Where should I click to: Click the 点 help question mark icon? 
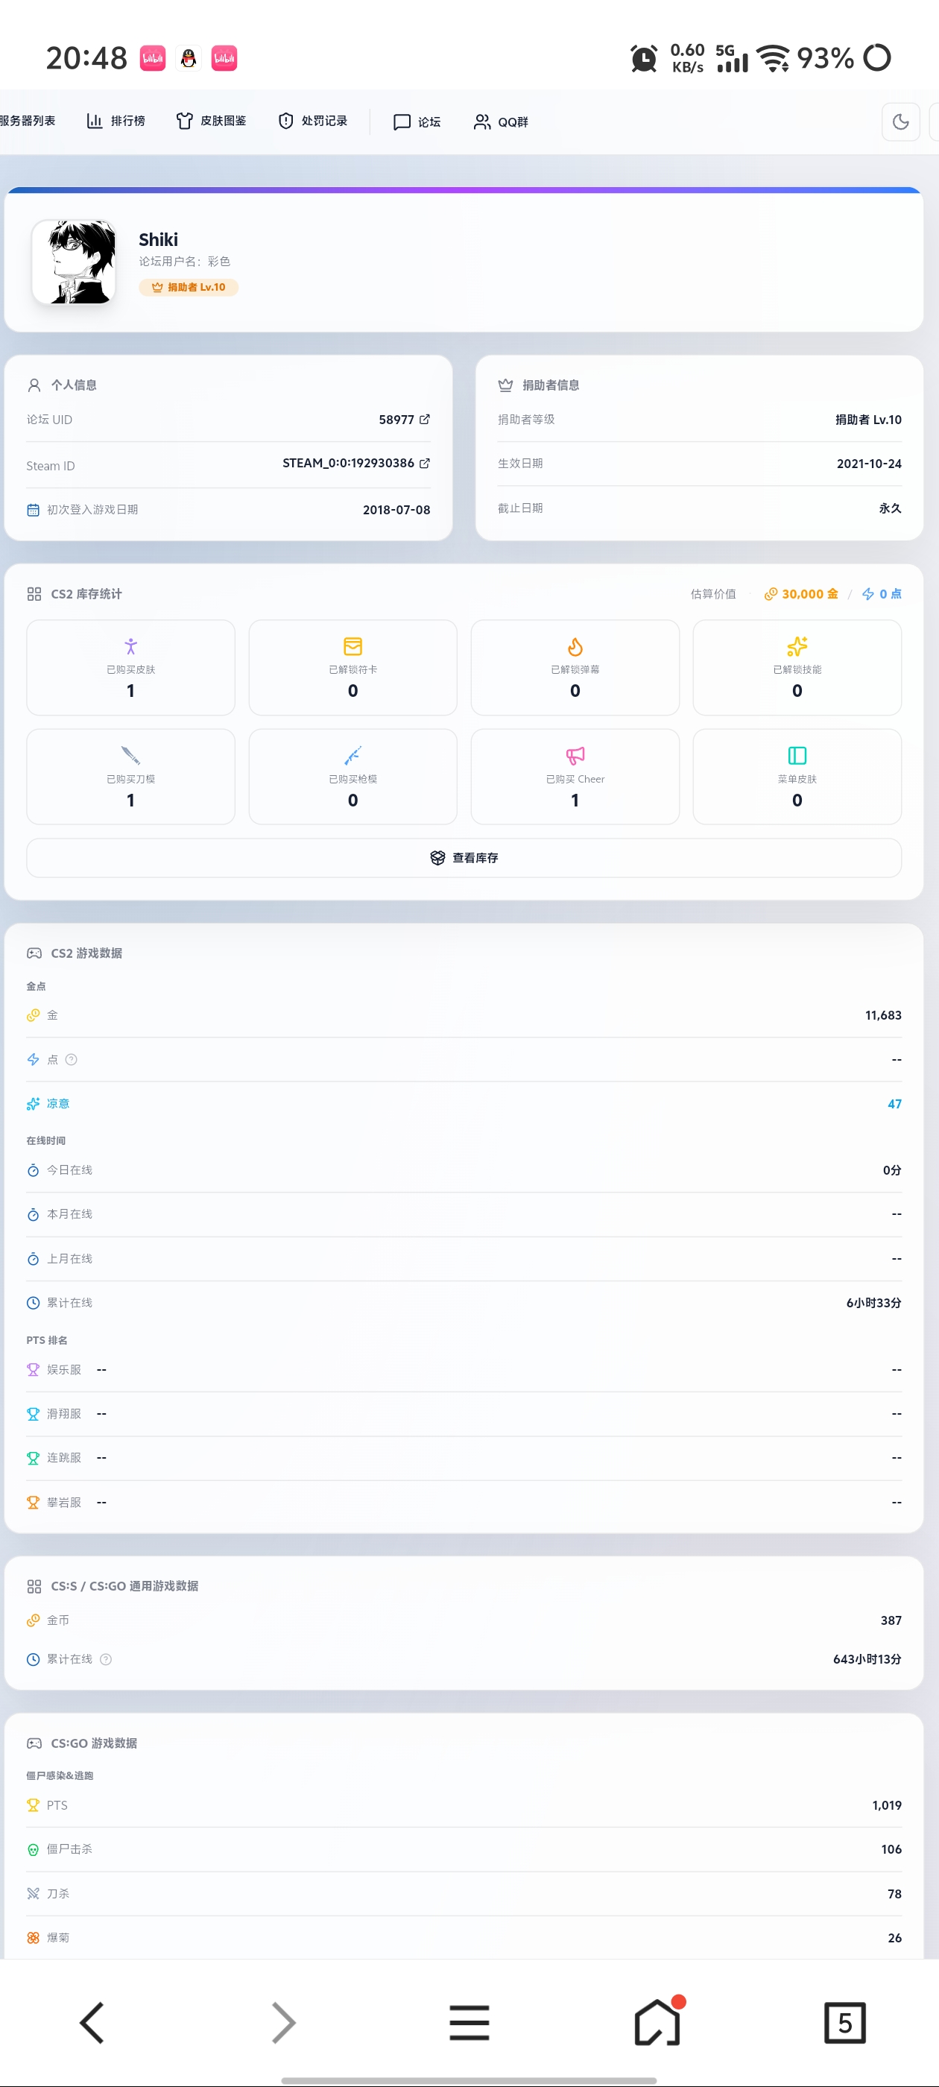tap(72, 1060)
